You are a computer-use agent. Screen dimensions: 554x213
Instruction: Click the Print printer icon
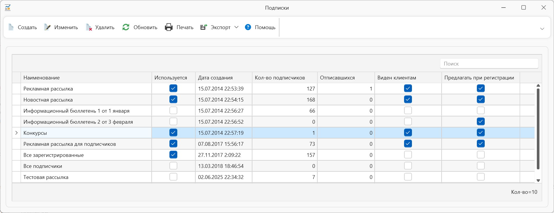pos(169,27)
